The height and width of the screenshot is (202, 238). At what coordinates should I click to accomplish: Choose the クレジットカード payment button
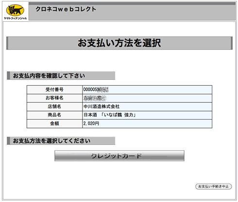click(x=119, y=156)
